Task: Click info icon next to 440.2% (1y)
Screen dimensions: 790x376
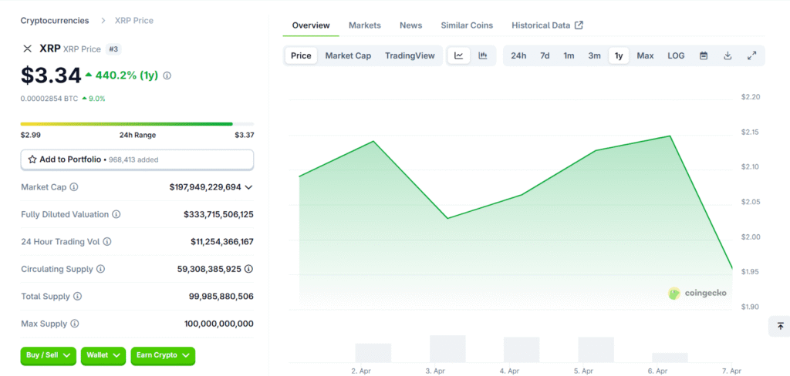Action: [167, 76]
